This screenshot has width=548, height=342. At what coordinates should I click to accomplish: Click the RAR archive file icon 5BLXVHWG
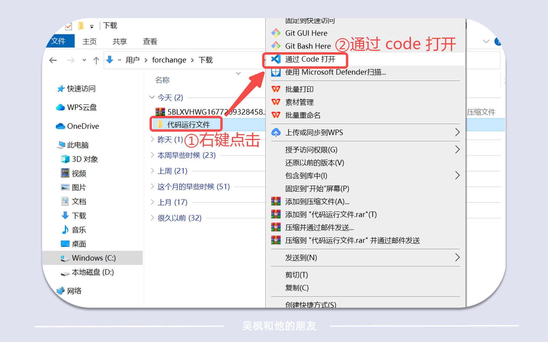point(160,112)
